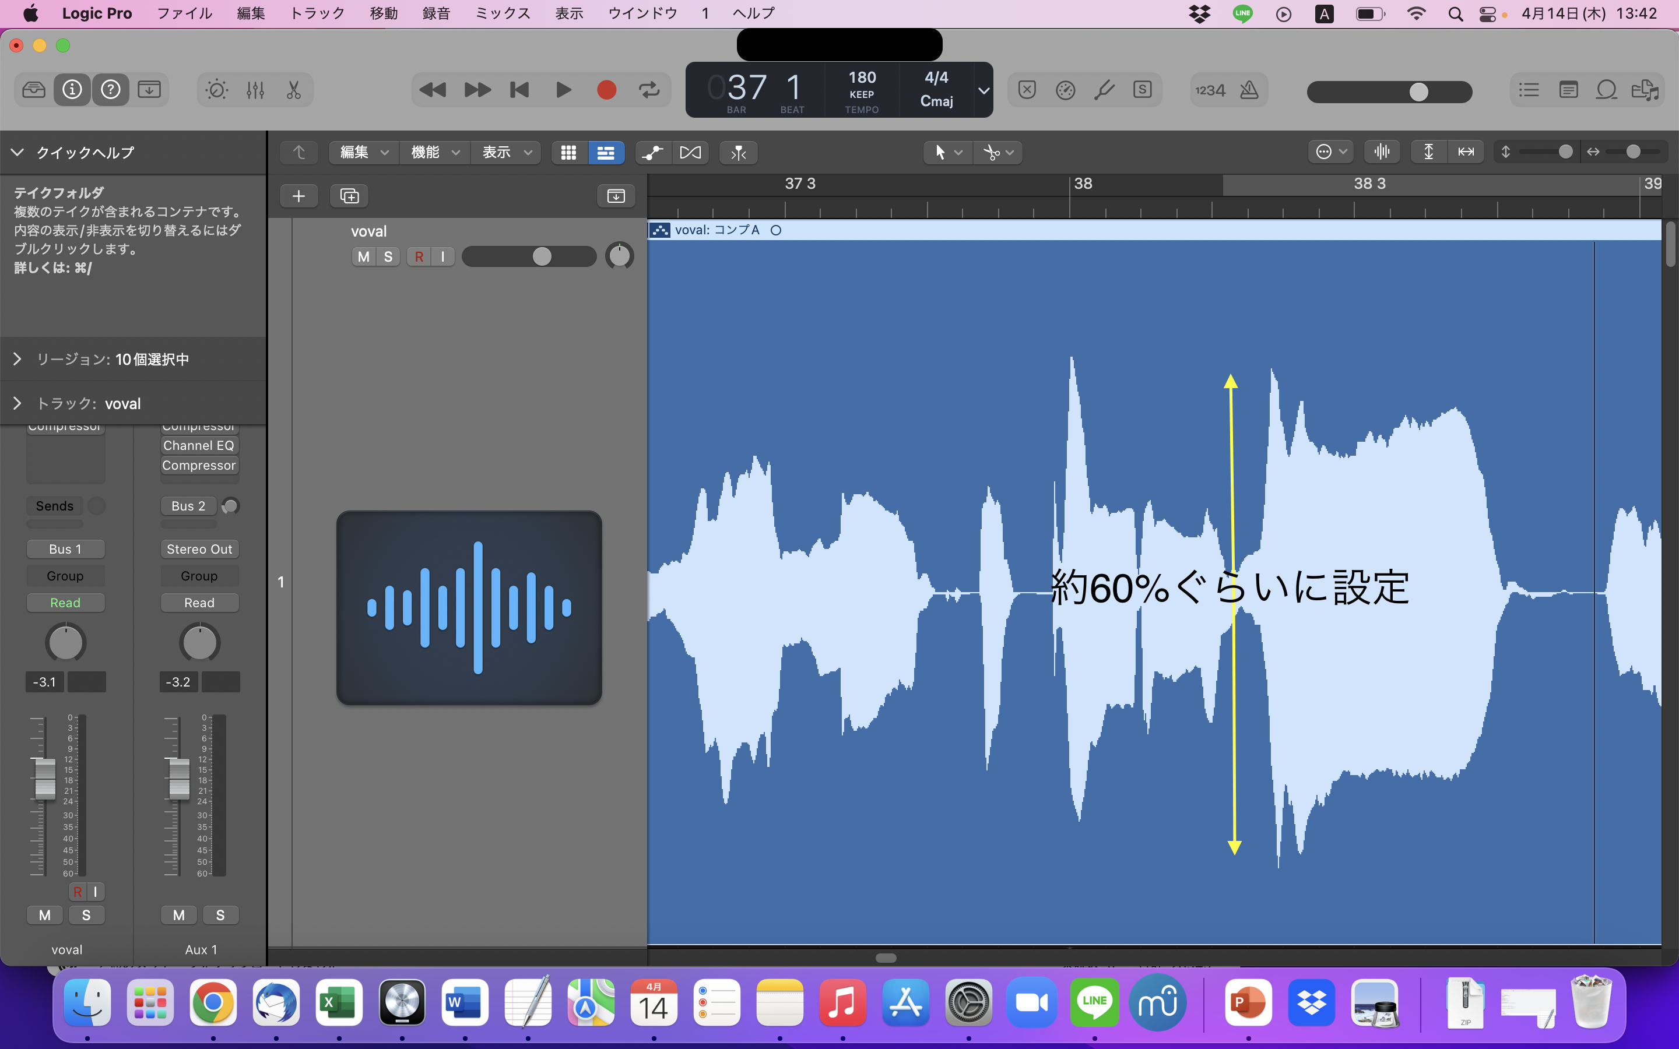Click the Duplicate track button
Screen dimensions: 1679x1049
[349, 196]
